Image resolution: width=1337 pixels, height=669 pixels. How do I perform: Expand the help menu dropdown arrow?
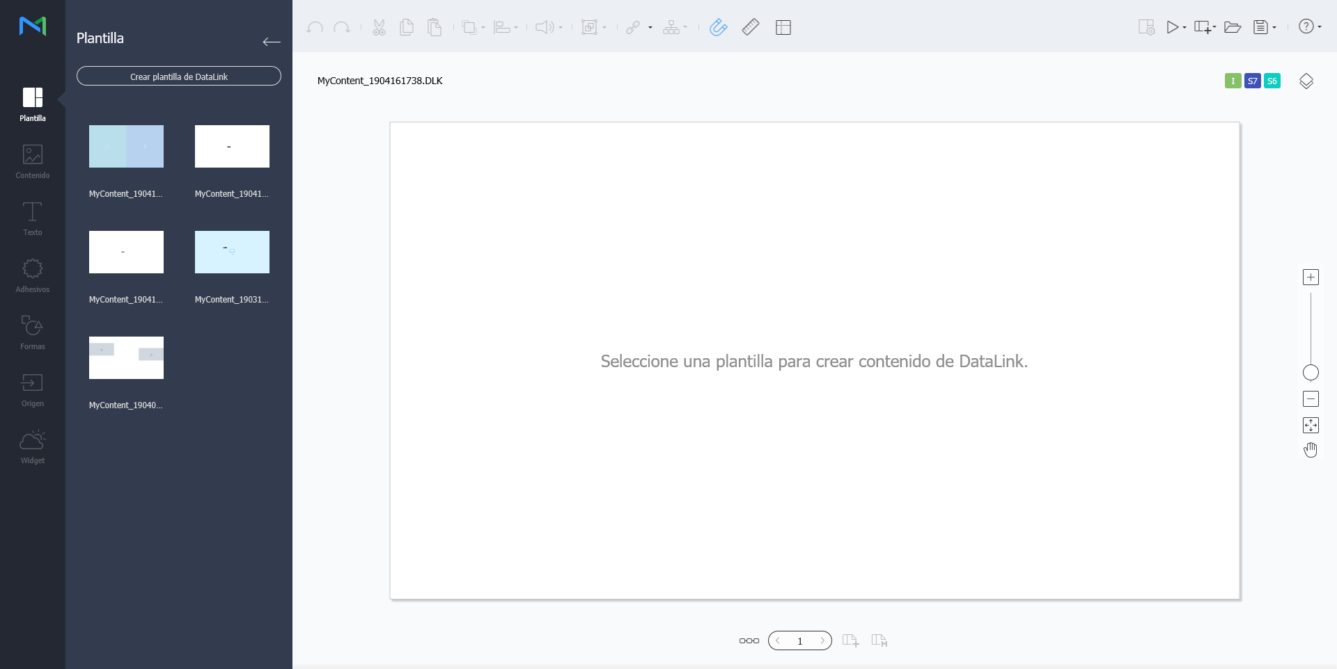coord(1320,27)
